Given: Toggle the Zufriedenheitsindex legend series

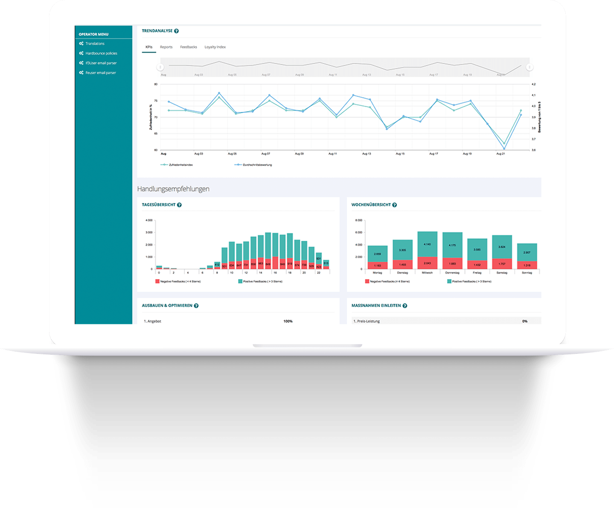Looking at the screenshot, I should tap(177, 165).
